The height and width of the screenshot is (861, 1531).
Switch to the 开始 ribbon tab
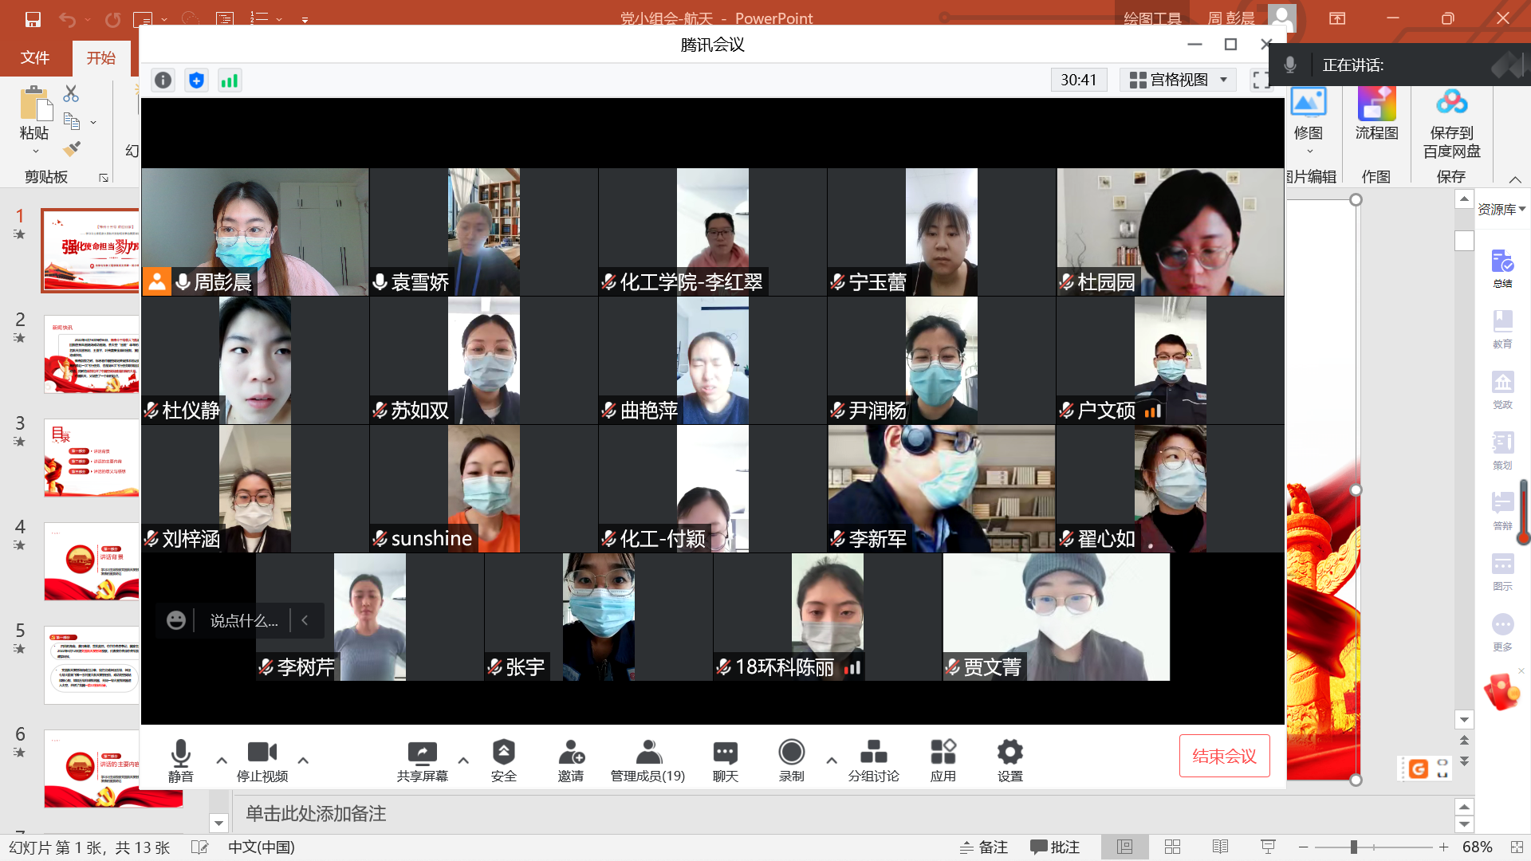pyautogui.click(x=101, y=57)
